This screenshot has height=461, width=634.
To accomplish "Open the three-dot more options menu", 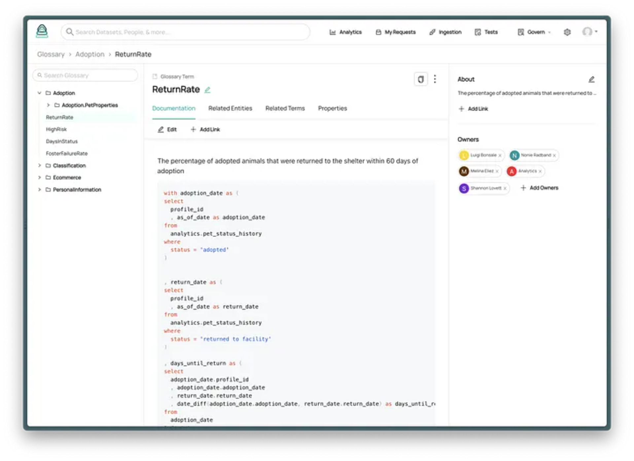I will [x=435, y=79].
